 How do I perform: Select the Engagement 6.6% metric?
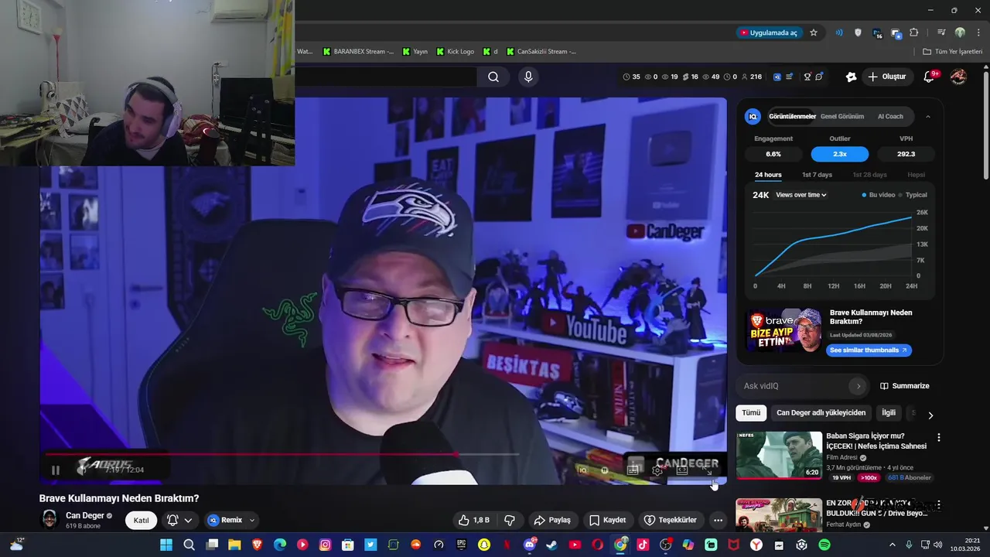(x=773, y=154)
